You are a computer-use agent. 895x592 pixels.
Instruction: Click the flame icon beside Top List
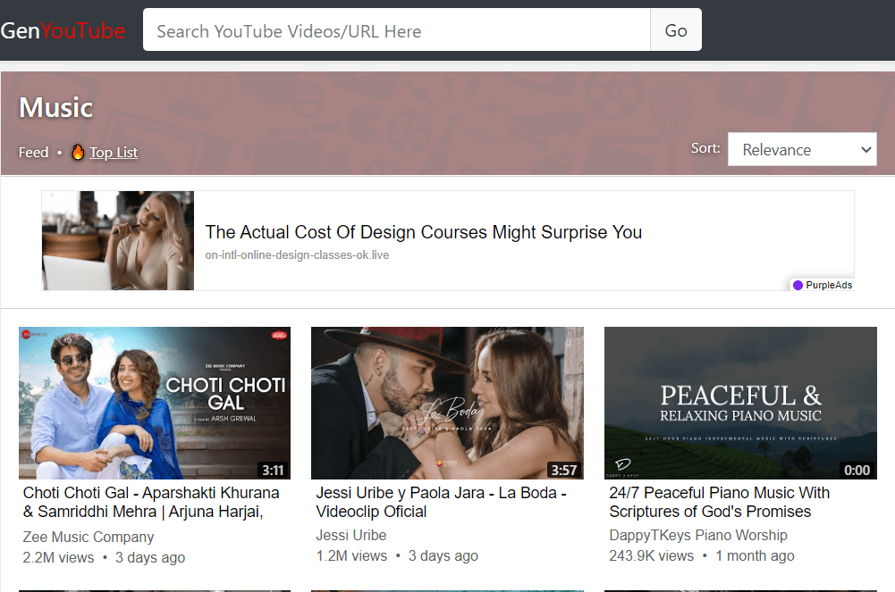pyautogui.click(x=78, y=152)
